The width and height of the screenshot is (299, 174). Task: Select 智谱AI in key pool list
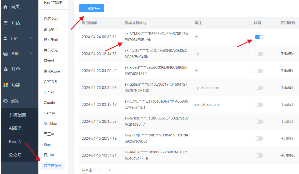pos(49,61)
